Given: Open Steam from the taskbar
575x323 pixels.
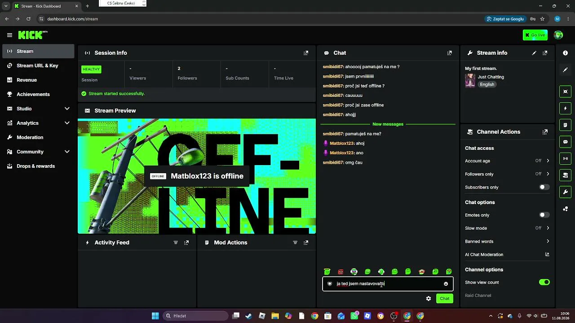Looking at the screenshot, I should (x=248, y=316).
